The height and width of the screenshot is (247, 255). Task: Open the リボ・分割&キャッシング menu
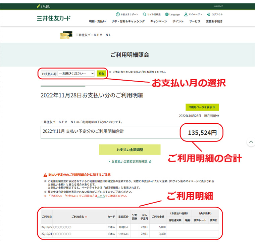[128, 22]
